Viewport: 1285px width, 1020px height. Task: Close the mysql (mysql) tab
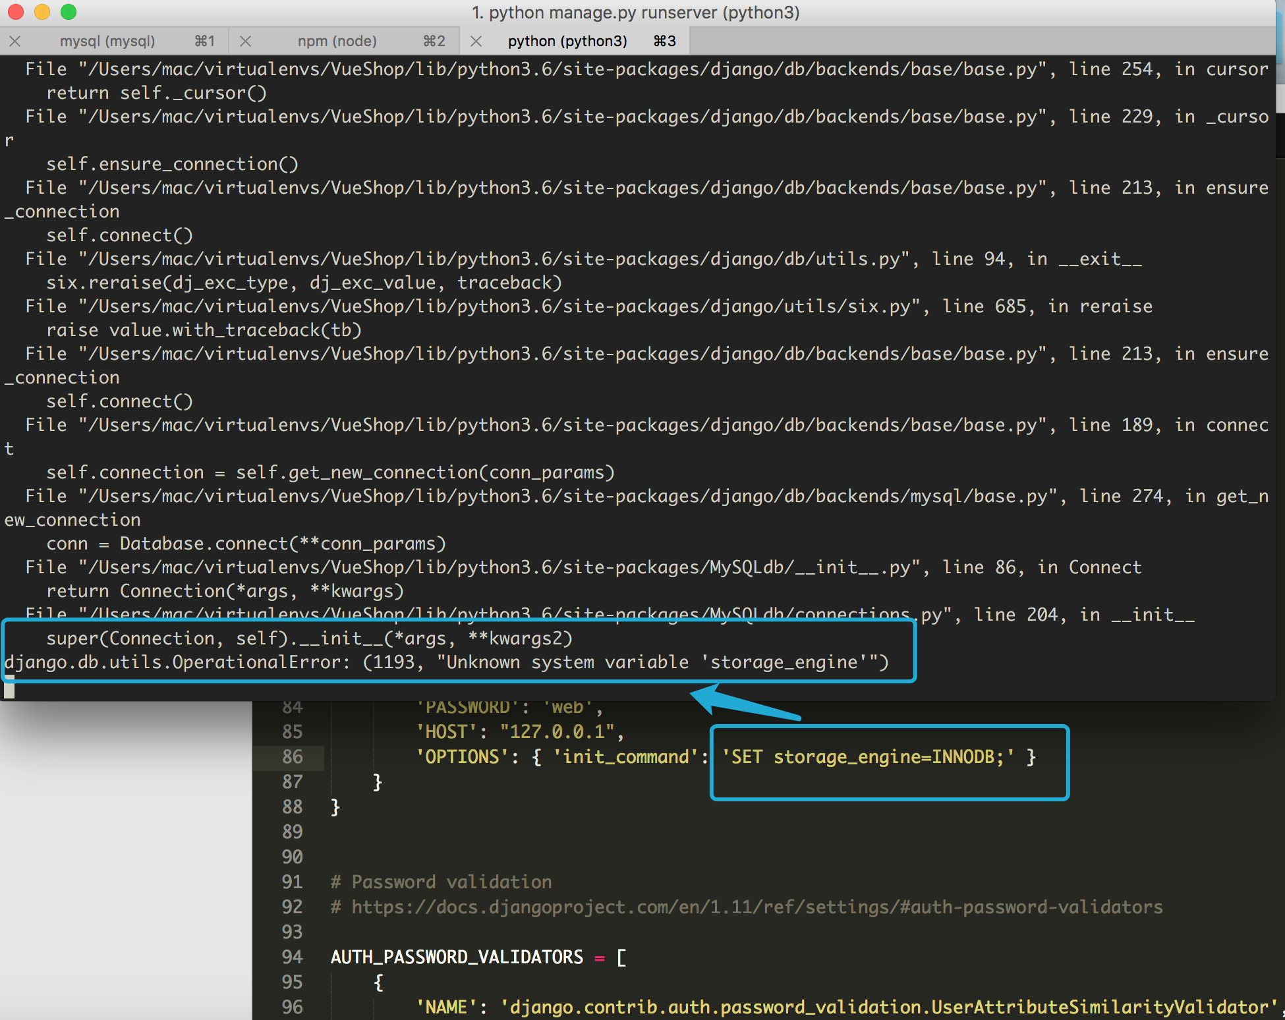point(15,41)
